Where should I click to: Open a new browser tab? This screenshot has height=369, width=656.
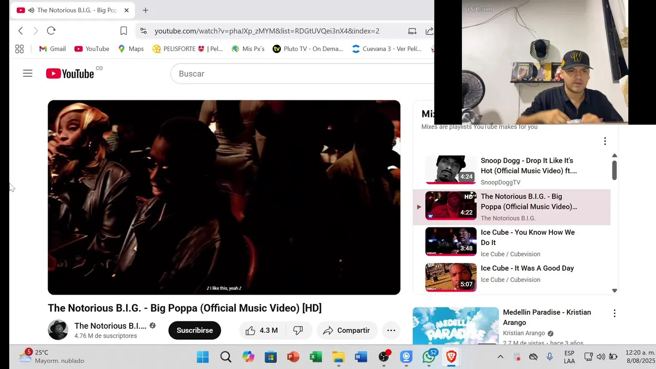pos(146,10)
